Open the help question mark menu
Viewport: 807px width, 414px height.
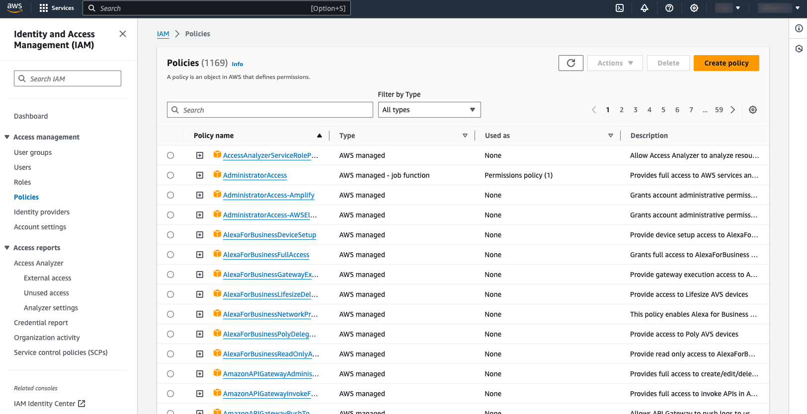pyautogui.click(x=669, y=8)
